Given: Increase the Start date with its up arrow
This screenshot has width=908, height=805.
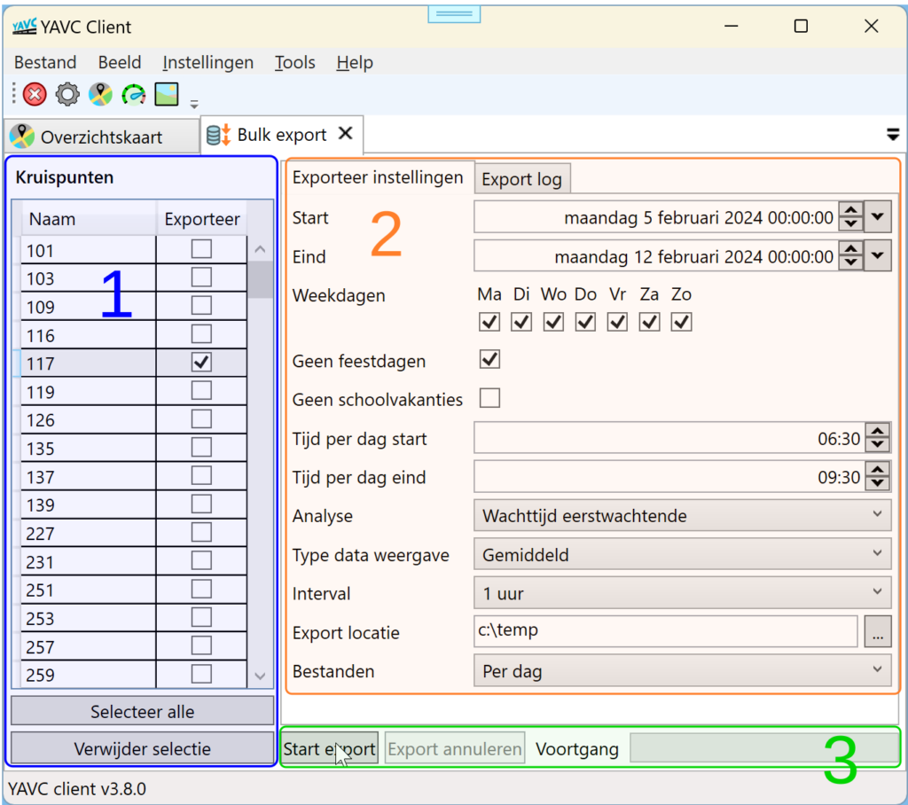Looking at the screenshot, I should point(850,210).
